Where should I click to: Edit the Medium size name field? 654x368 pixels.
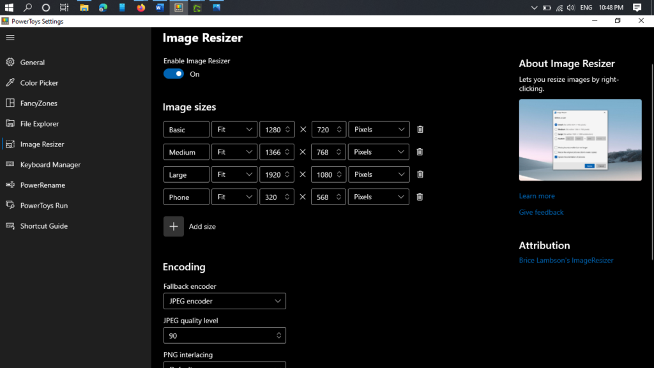(186, 152)
